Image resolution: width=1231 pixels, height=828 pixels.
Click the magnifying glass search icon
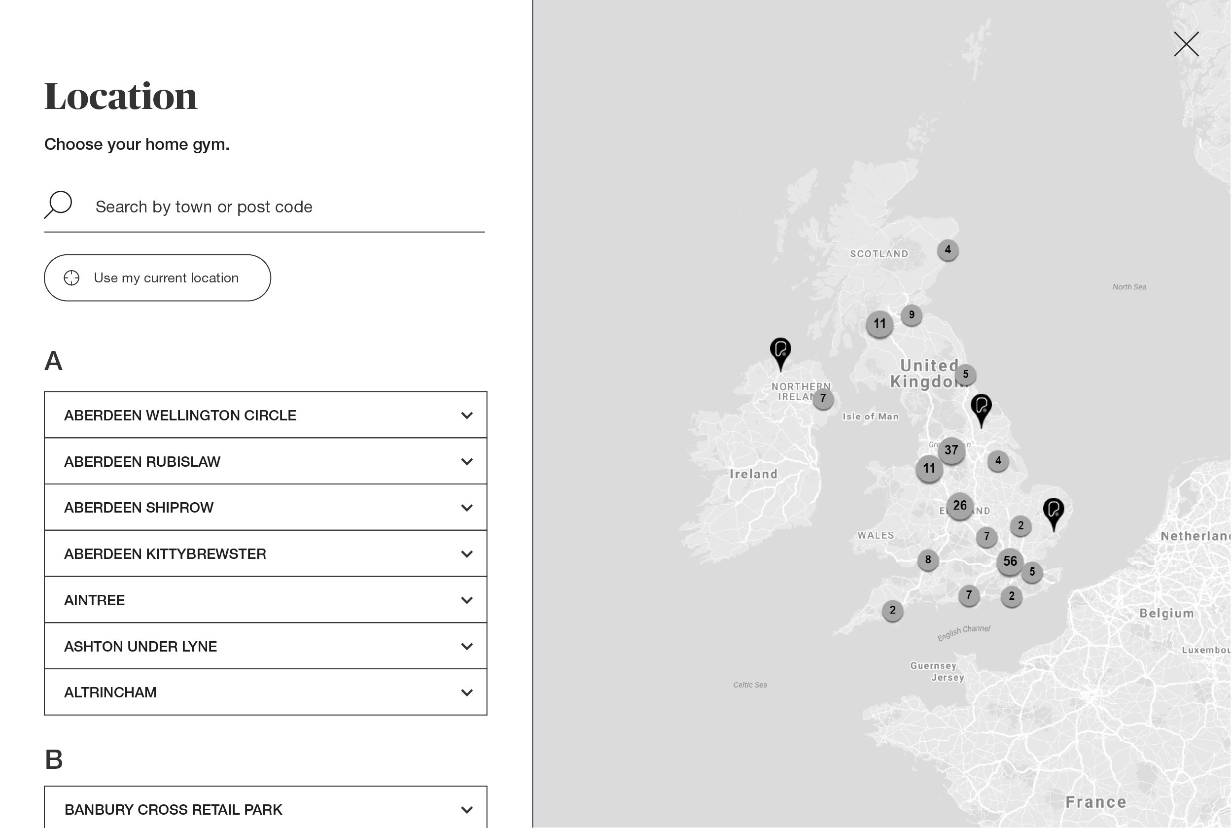[58, 205]
